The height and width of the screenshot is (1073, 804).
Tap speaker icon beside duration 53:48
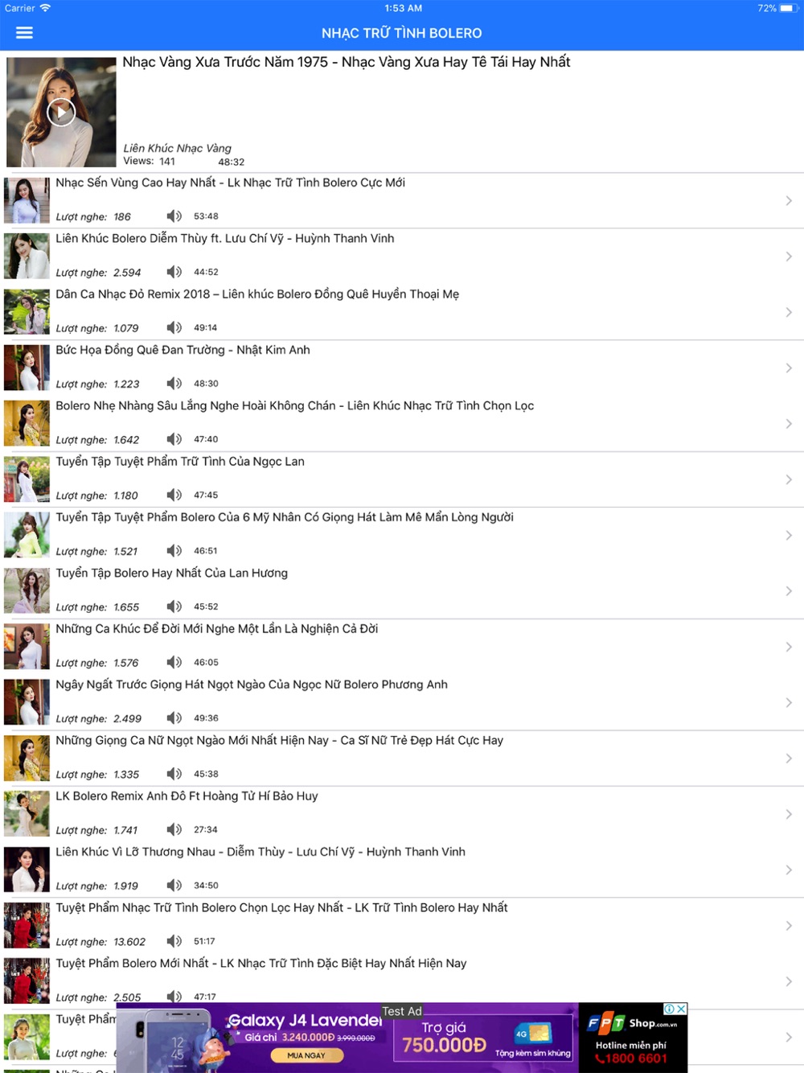point(174,216)
